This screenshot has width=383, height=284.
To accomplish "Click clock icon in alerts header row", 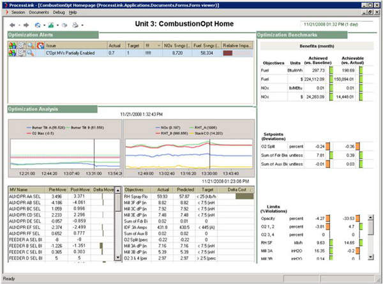I will [x=22, y=45].
